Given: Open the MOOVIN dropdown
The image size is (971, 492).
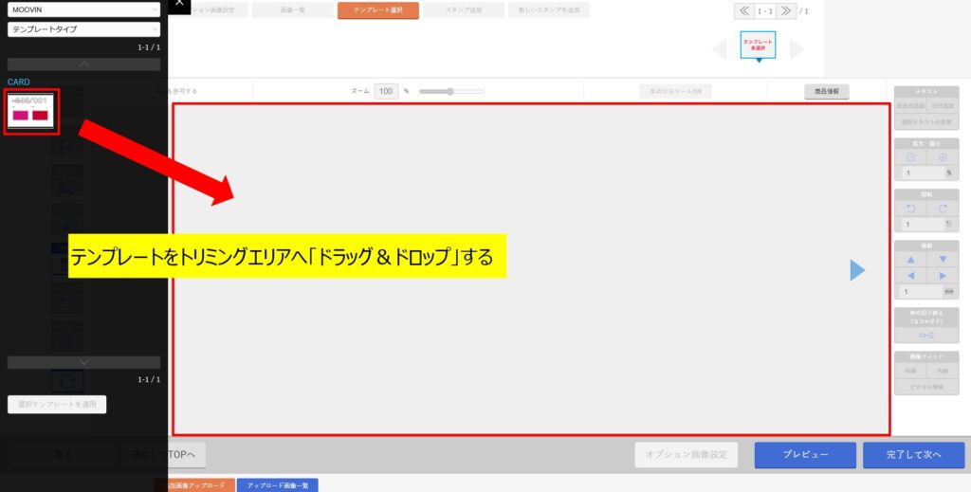Looking at the screenshot, I should [83, 9].
